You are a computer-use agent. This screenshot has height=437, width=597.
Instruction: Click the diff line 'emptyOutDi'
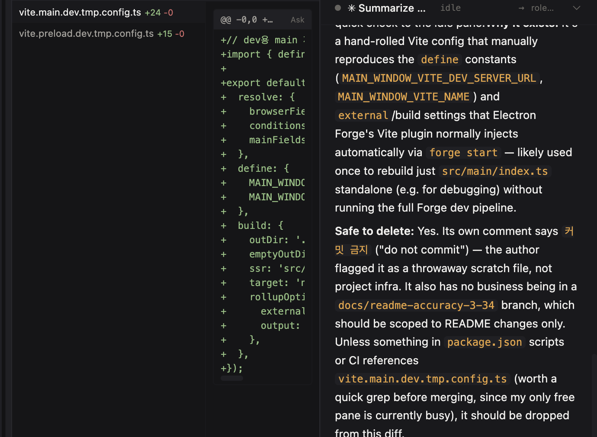pos(263,254)
